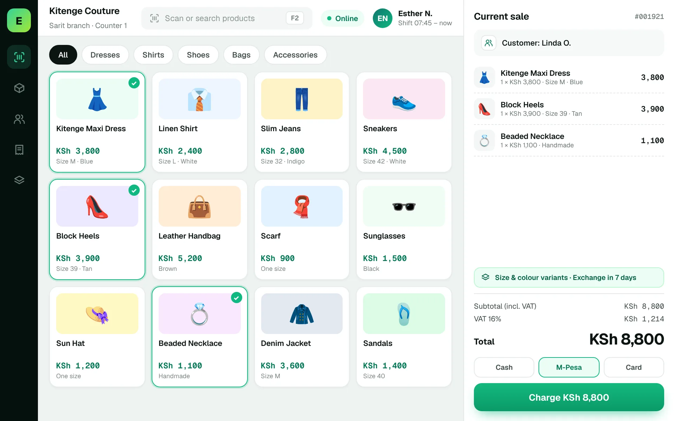
Task: Click the green E app logo
Action: [x=19, y=20]
